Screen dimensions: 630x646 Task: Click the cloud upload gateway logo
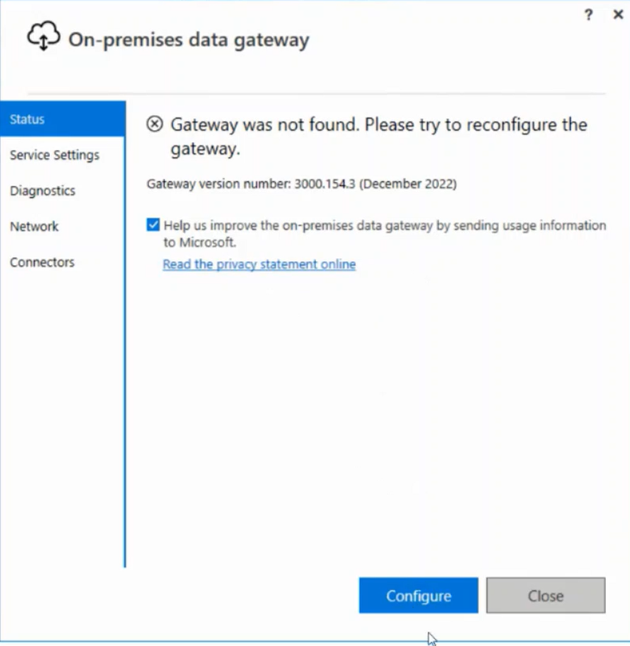coord(44,36)
